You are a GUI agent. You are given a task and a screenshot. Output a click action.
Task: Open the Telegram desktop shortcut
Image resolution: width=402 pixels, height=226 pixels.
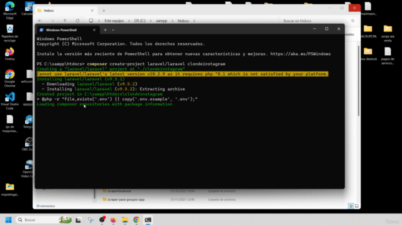coord(28,121)
